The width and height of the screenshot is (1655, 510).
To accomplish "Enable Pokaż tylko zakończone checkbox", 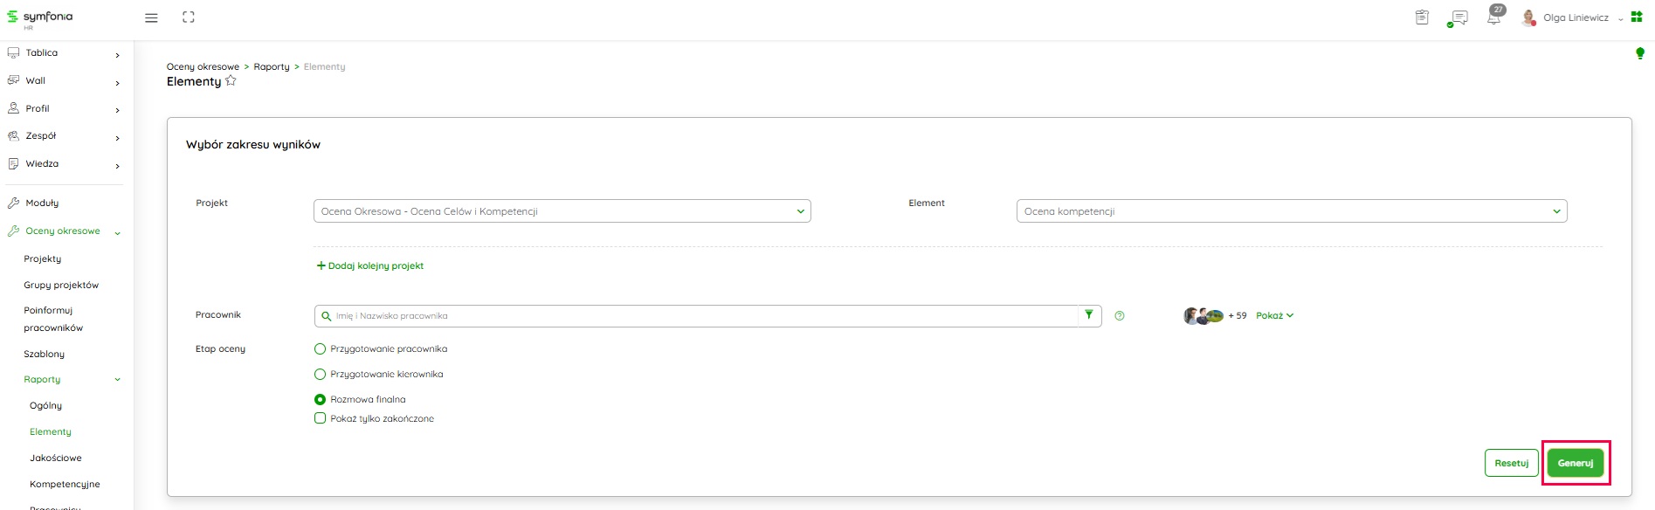I will click(x=320, y=418).
